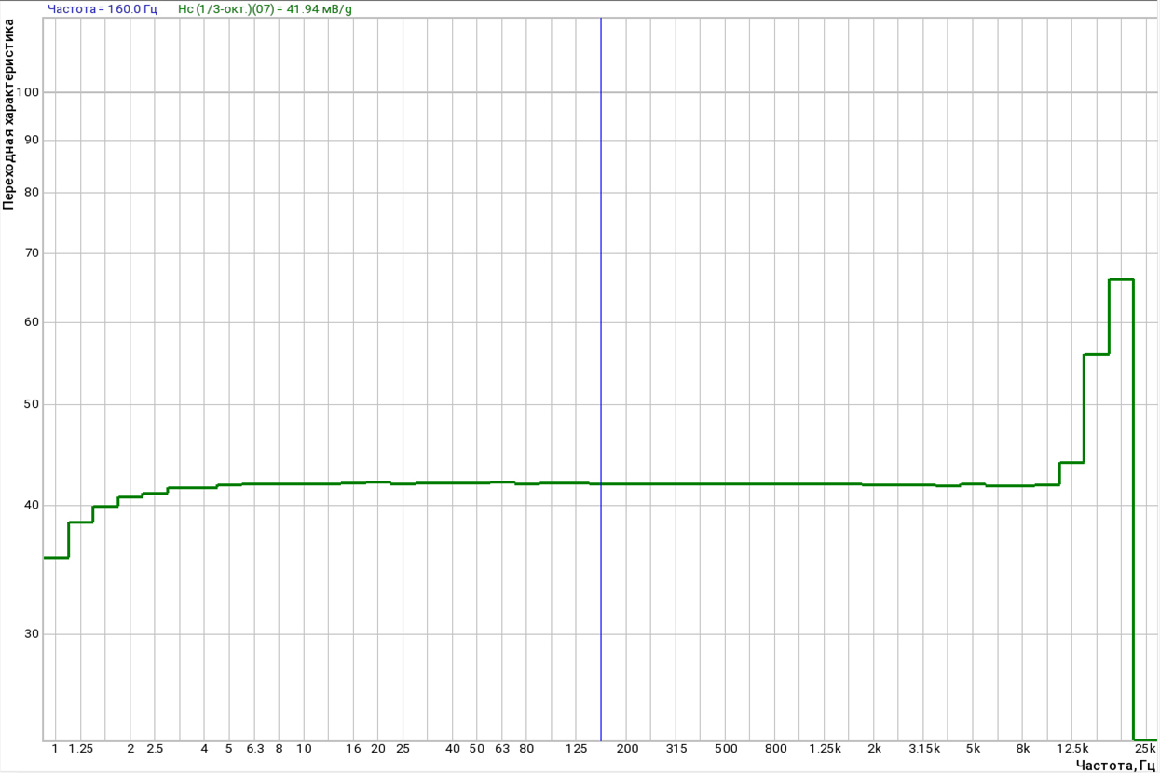1160x773 pixels.
Task: Select the 25k frequency tick label
Action: coord(1145,749)
